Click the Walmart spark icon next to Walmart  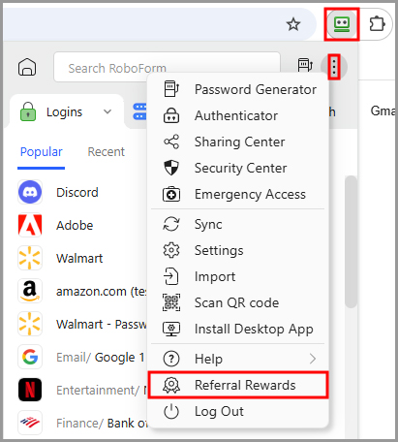[x=30, y=258]
